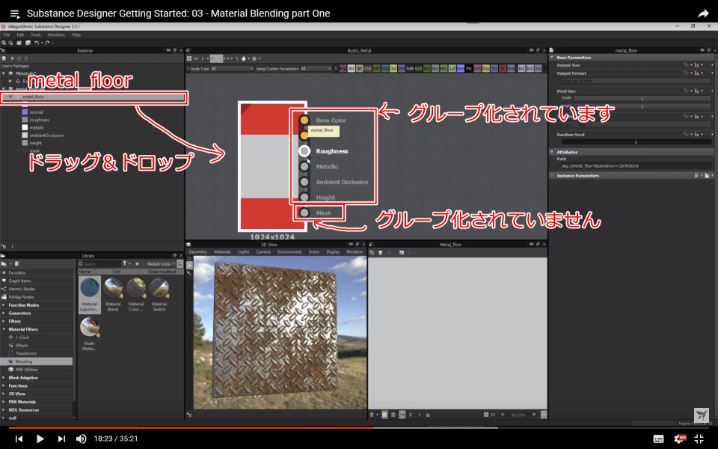Select the PBR Utilities library subcategory

pyautogui.click(x=27, y=370)
